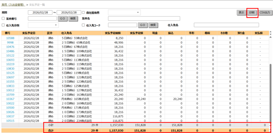Open record 10367 for 165株式会社
This screenshot has height=133, width=273.
pyautogui.click(x=10, y=99)
